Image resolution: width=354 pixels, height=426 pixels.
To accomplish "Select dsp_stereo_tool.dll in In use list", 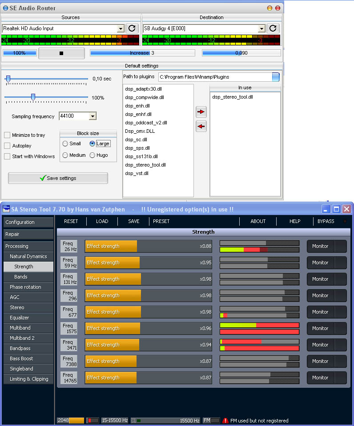I will (x=233, y=97).
